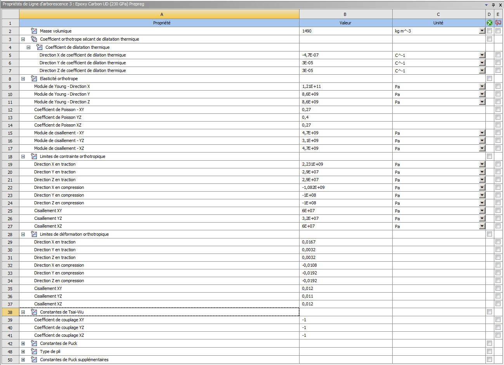Click the Masse volumique value cell 1490
Image resolution: width=504 pixels, height=365 pixels.
(345, 31)
